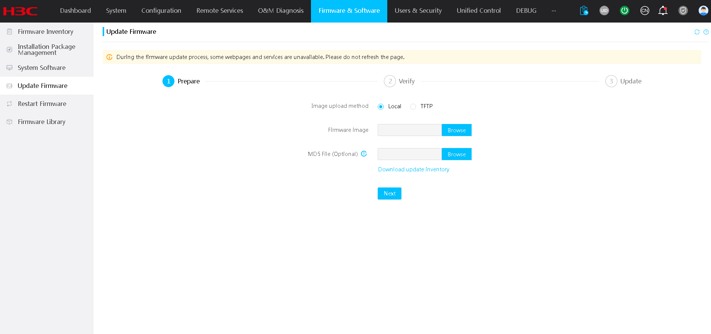Click the System Software sidebar icon

click(x=9, y=68)
